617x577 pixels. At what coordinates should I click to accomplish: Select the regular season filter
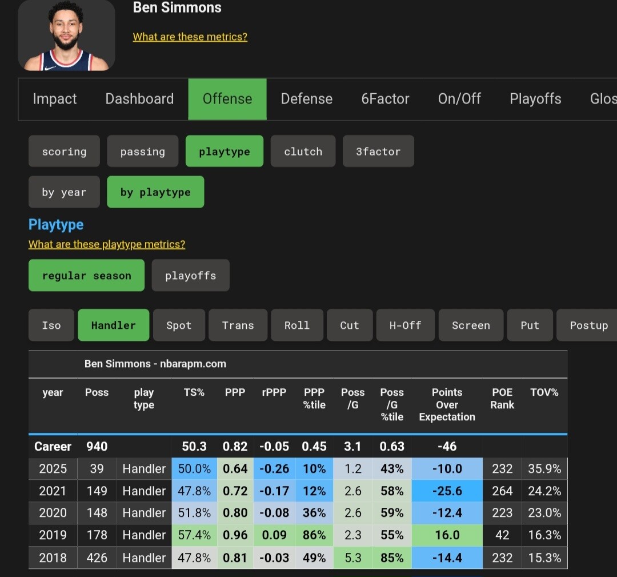click(86, 276)
